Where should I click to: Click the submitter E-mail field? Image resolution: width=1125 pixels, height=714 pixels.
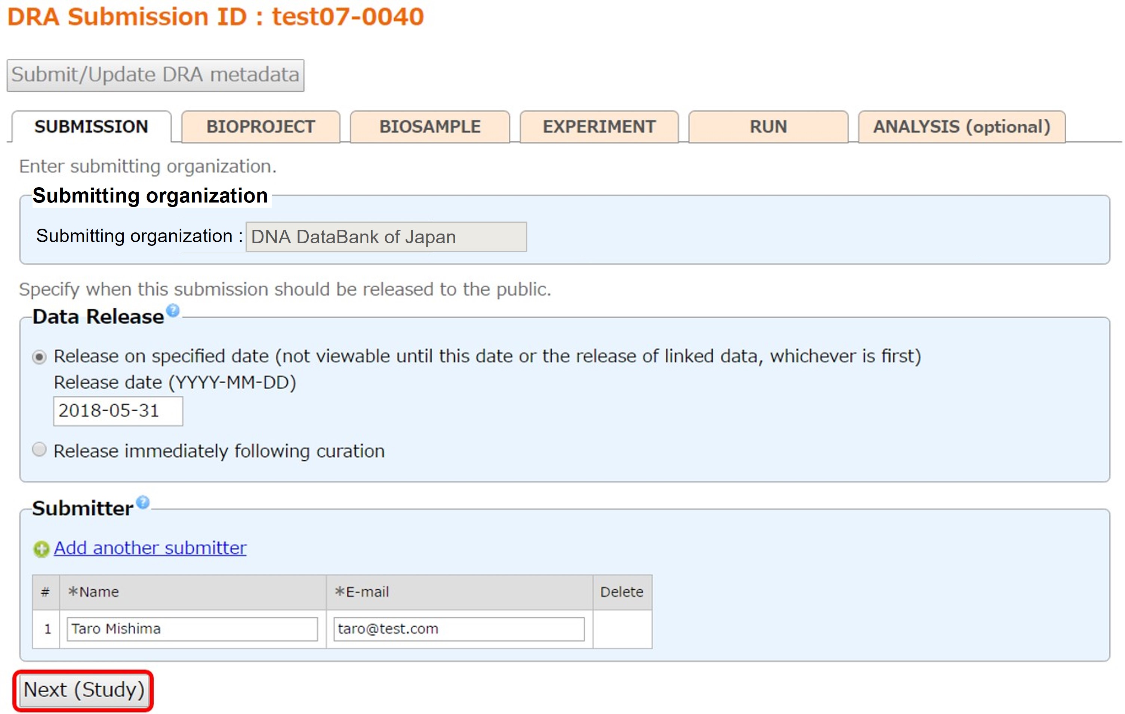(x=458, y=629)
